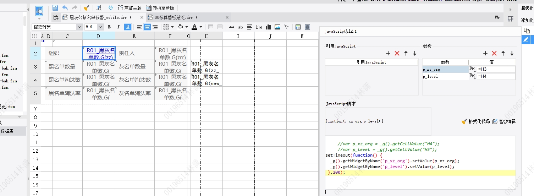
Task: Toggle bold formatting
Action: 109,27
